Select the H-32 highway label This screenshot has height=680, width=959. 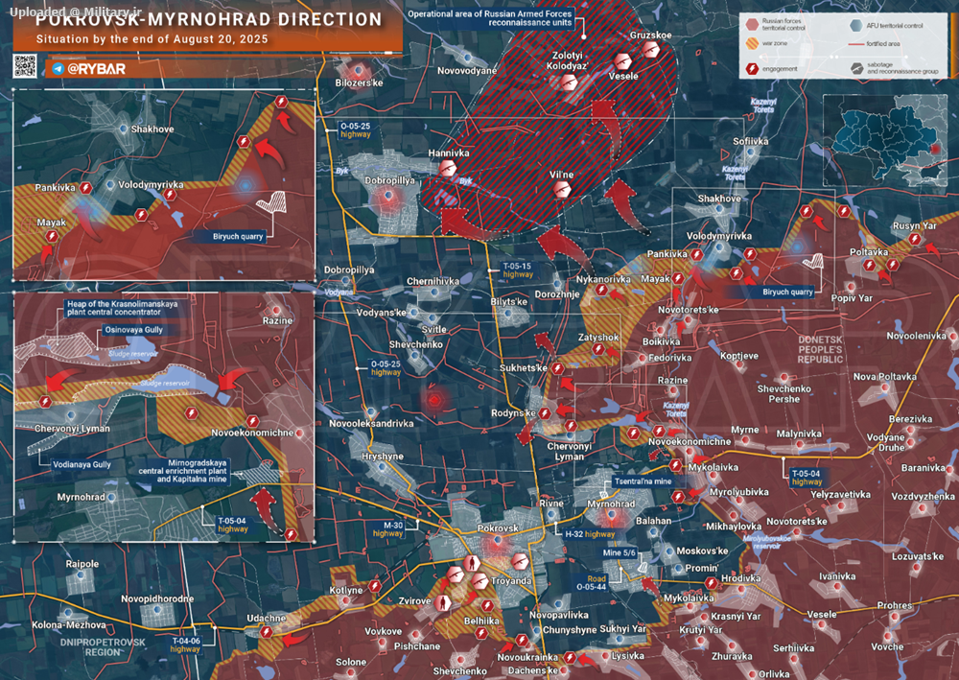(x=590, y=534)
